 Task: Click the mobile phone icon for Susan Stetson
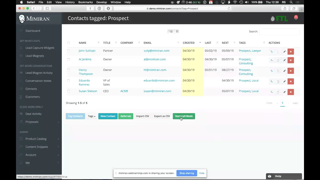click(278, 92)
